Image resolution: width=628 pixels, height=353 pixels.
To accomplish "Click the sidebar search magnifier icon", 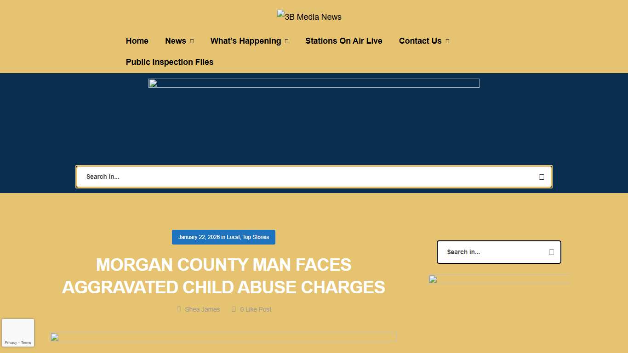I will tap(551, 252).
